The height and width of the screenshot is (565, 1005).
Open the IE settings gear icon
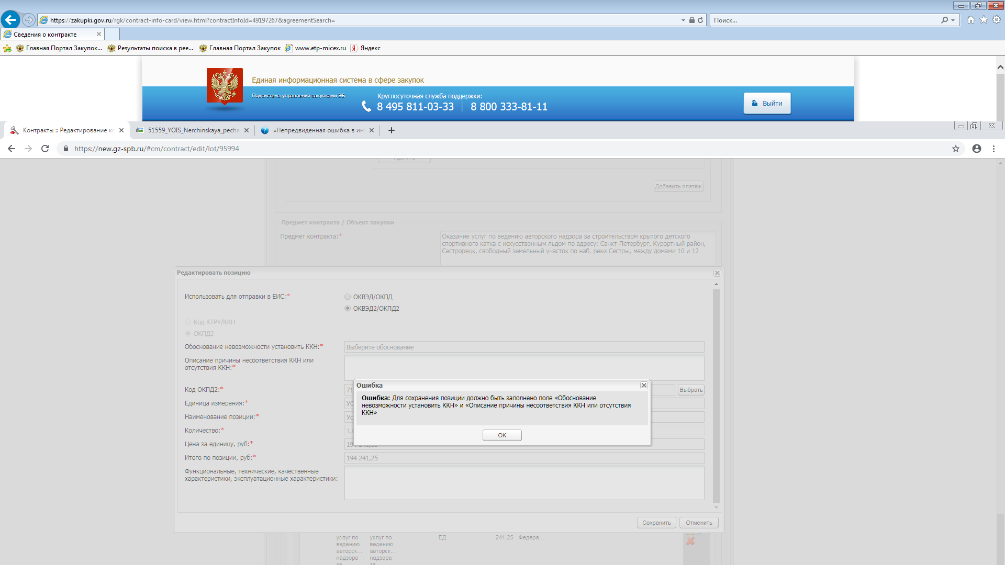pos(997,20)
